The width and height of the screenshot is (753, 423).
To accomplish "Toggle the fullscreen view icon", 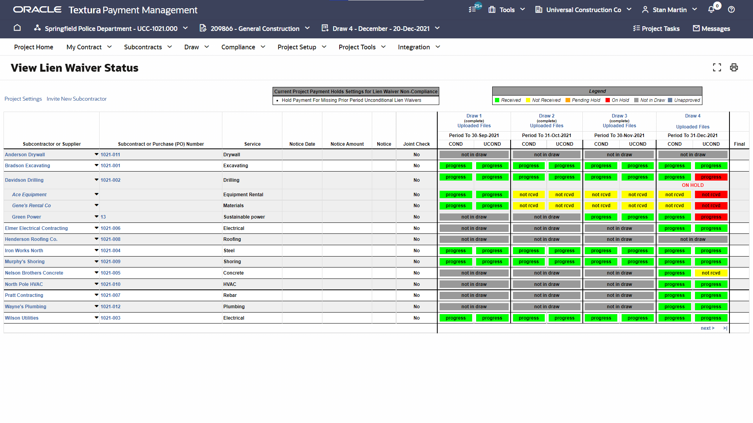I will coord(717,67).
